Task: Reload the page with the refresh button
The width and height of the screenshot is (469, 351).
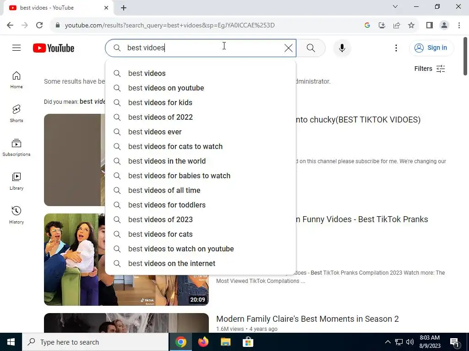Action: [x=39, y=25]
